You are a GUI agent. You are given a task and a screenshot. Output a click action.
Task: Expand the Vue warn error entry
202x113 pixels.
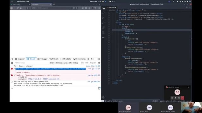15,69
